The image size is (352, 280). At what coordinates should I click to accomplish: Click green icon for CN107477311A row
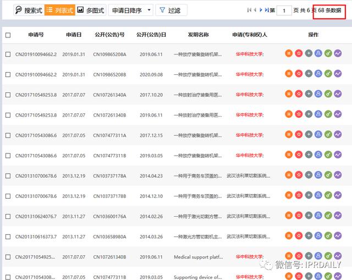click(x=328, y=134)
